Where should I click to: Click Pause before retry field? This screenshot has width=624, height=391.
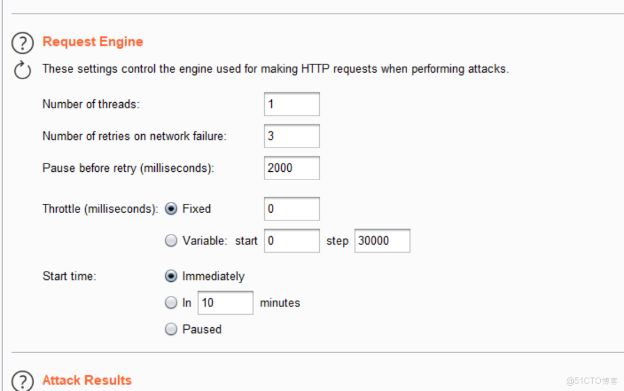pos(291,168)
